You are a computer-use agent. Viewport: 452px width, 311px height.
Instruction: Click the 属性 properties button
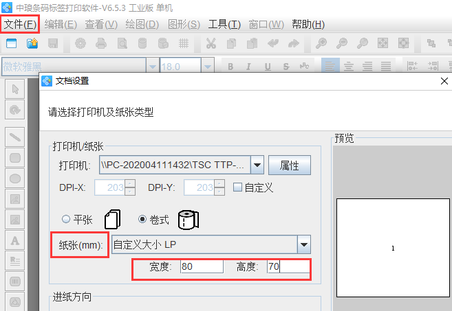289,165
